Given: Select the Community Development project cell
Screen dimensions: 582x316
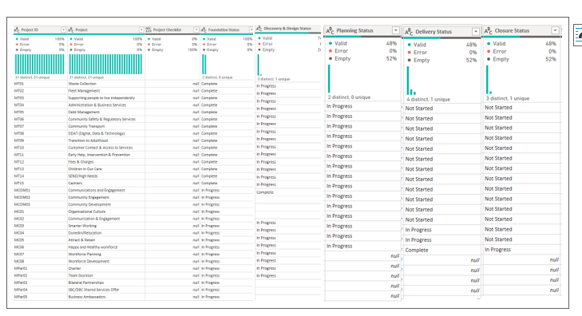Looking at the screenshot, I should pos(106,204).
